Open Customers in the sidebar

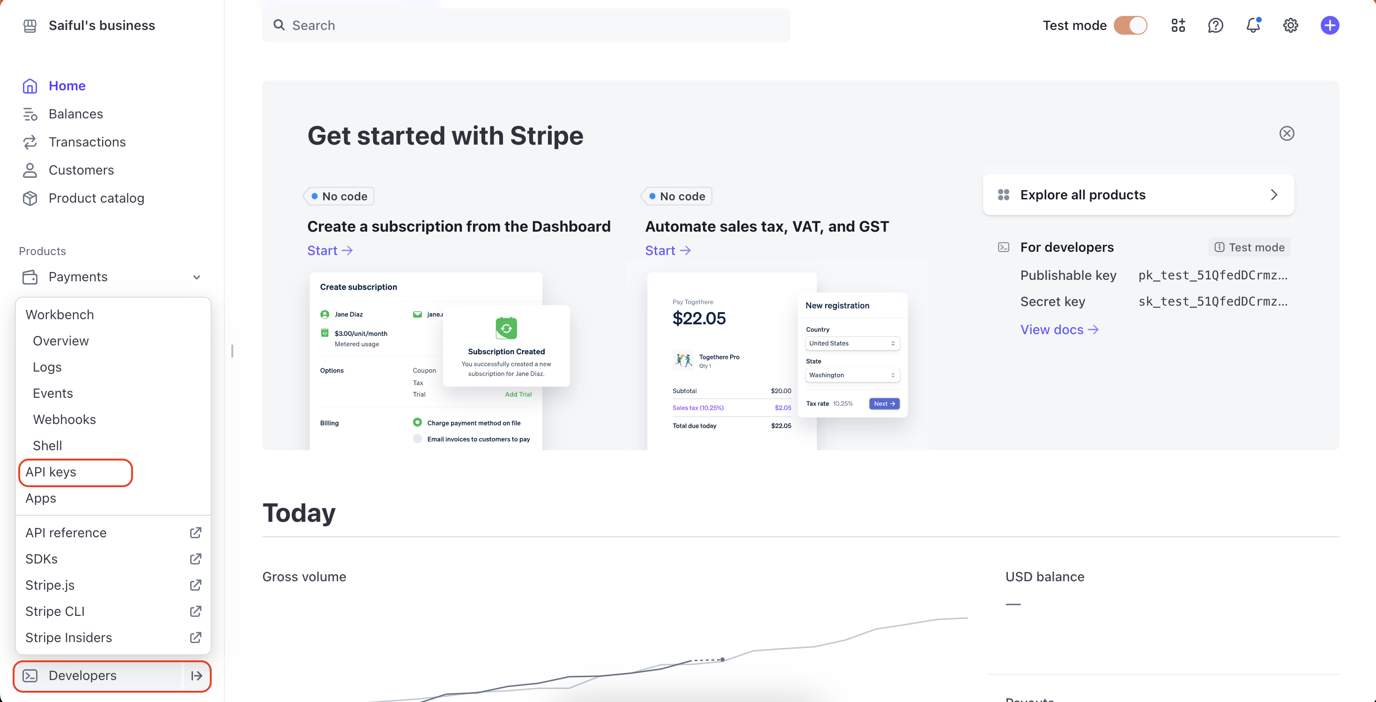coord(81,170)
